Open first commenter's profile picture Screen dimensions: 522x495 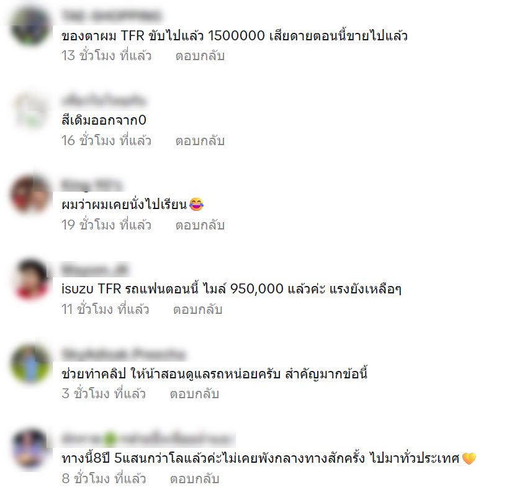pos(30,27)
